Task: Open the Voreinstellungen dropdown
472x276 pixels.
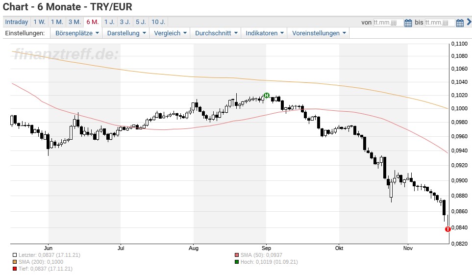Action: click(319, 33)
